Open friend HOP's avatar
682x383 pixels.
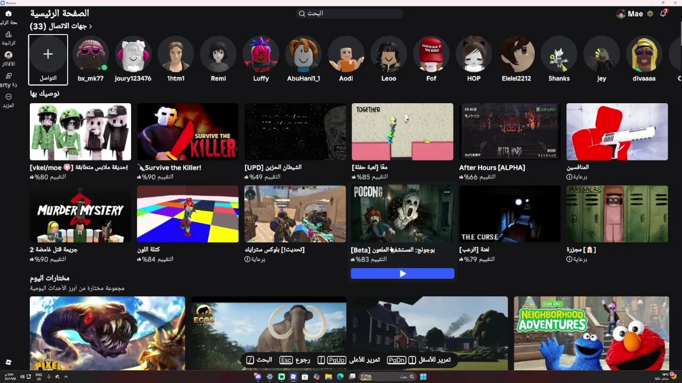pos(474,54)
